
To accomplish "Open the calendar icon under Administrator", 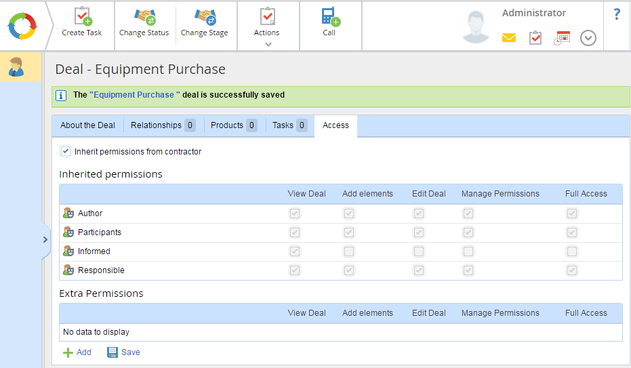I will pyautogui.click(x=562, y=38).
